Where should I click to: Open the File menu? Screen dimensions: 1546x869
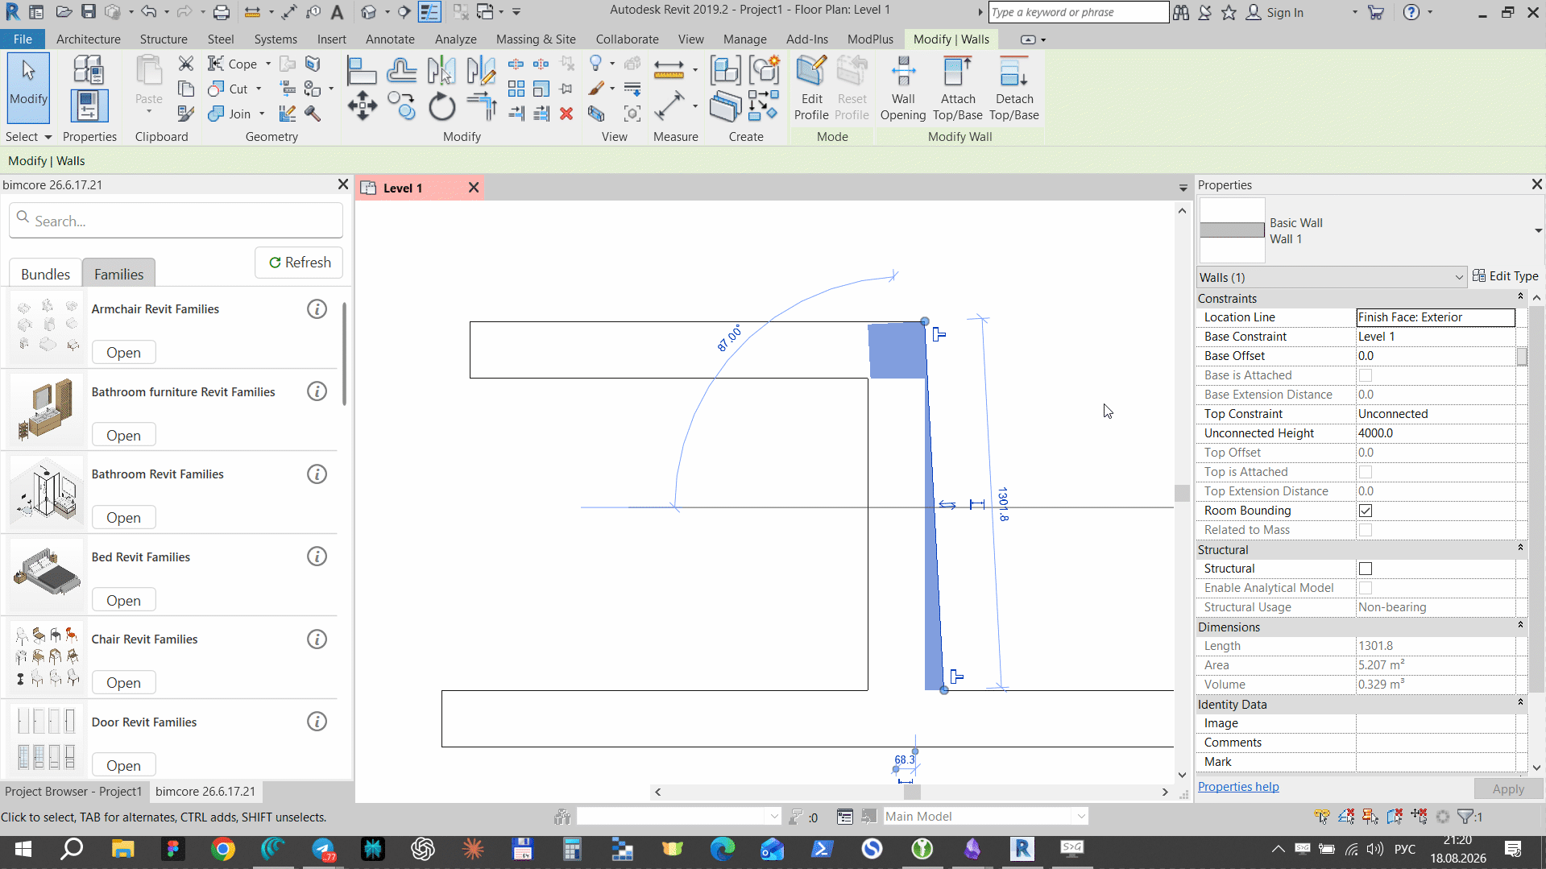(x=23, y=39)
